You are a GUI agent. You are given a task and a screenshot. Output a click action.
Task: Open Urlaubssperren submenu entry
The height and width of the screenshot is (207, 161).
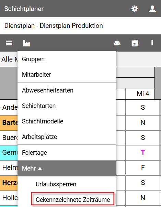pos(67,184)
